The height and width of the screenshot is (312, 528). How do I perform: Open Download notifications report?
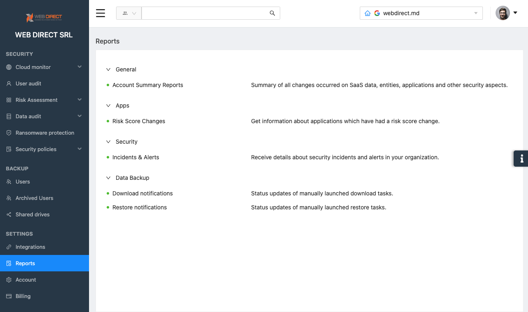tap(142, 193)
